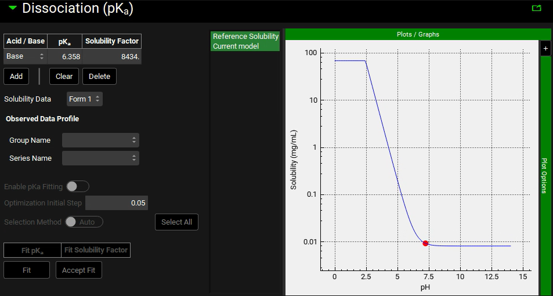Open the Plot Options side panel
The image size is (553, 296).
pyautogui.click(x=545, y=174)
